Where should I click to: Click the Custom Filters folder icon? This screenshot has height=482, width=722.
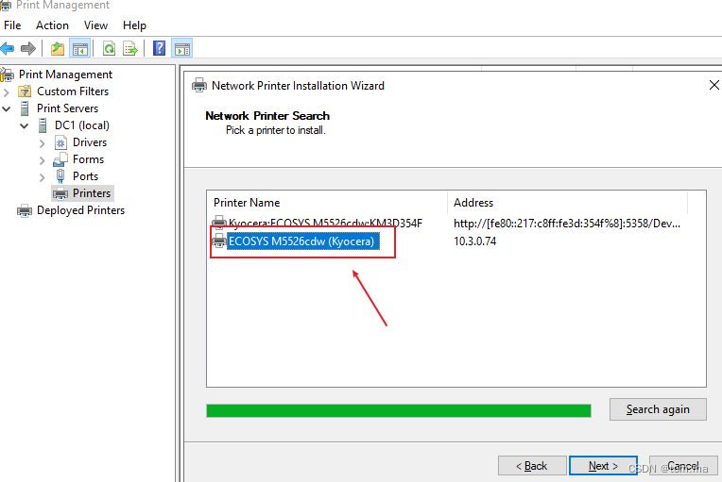point(25,91)
